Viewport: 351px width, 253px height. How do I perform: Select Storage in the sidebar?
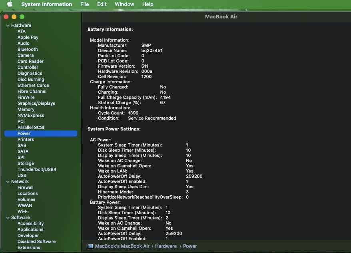(26, 164)
